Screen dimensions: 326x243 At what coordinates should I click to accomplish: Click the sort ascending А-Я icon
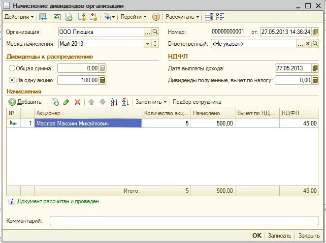click(x=114, y=102)
